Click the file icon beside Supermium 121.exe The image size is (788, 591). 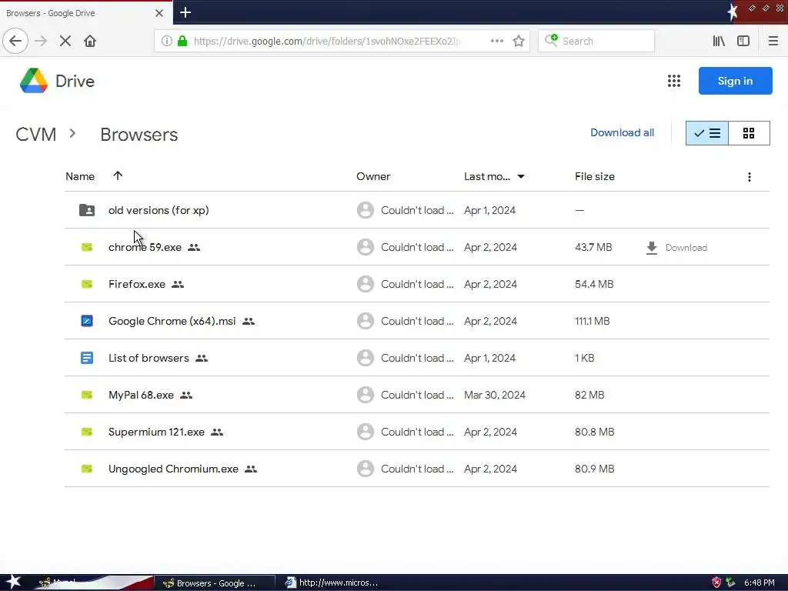coord(87,432)
